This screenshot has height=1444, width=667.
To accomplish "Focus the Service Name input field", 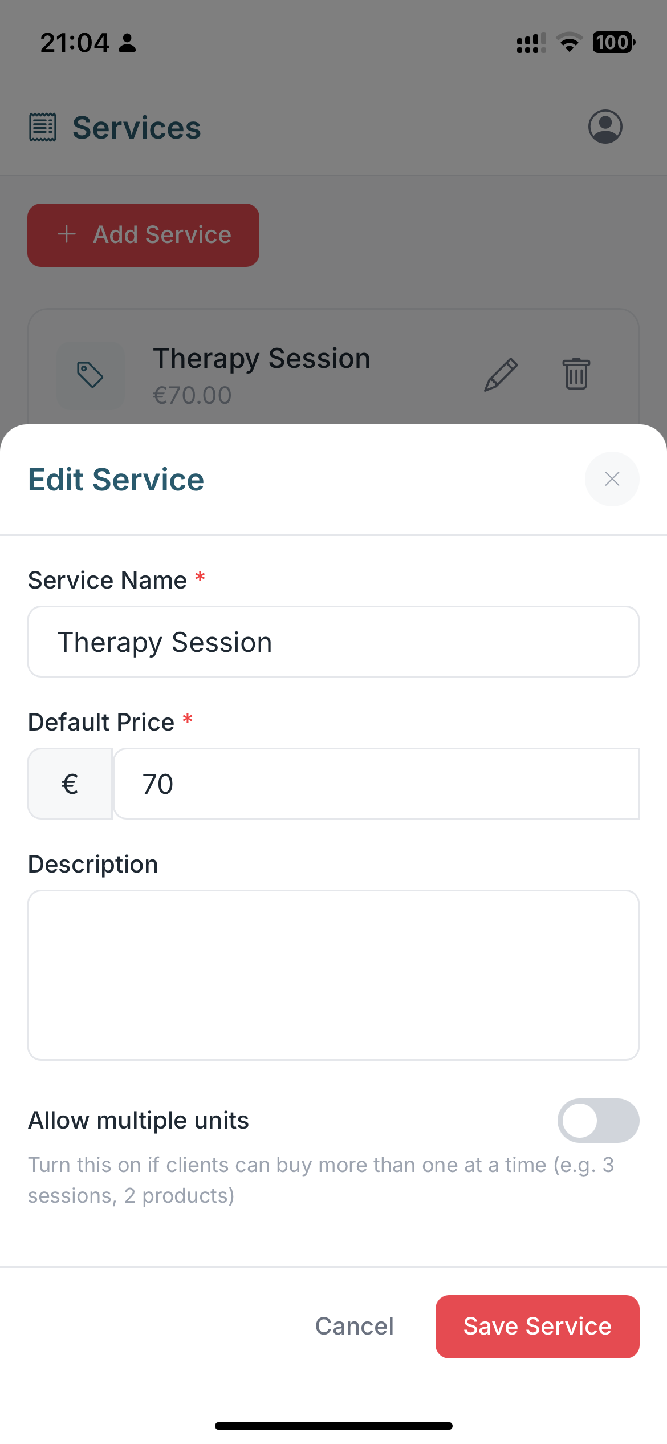I will [x=333, y=642].
